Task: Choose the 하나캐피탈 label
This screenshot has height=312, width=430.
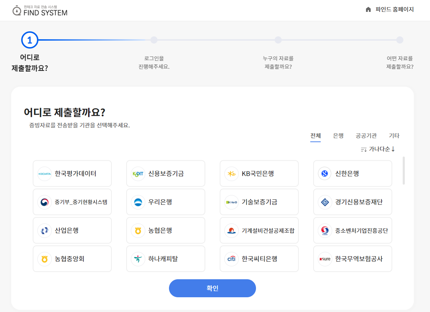Action: [x=163, y=259]
